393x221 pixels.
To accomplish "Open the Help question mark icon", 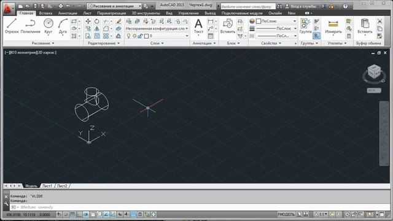I will 345,6.
